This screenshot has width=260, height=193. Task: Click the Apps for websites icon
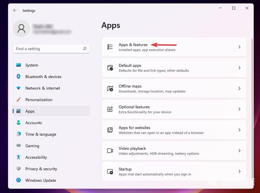pyautogui.click(x=110, y=130)
